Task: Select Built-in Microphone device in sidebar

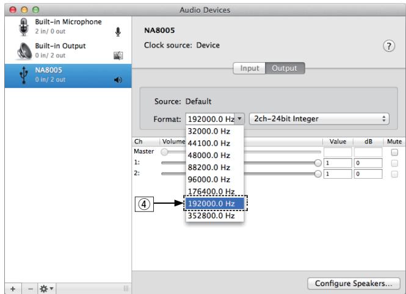Action: tap(68, 27)
